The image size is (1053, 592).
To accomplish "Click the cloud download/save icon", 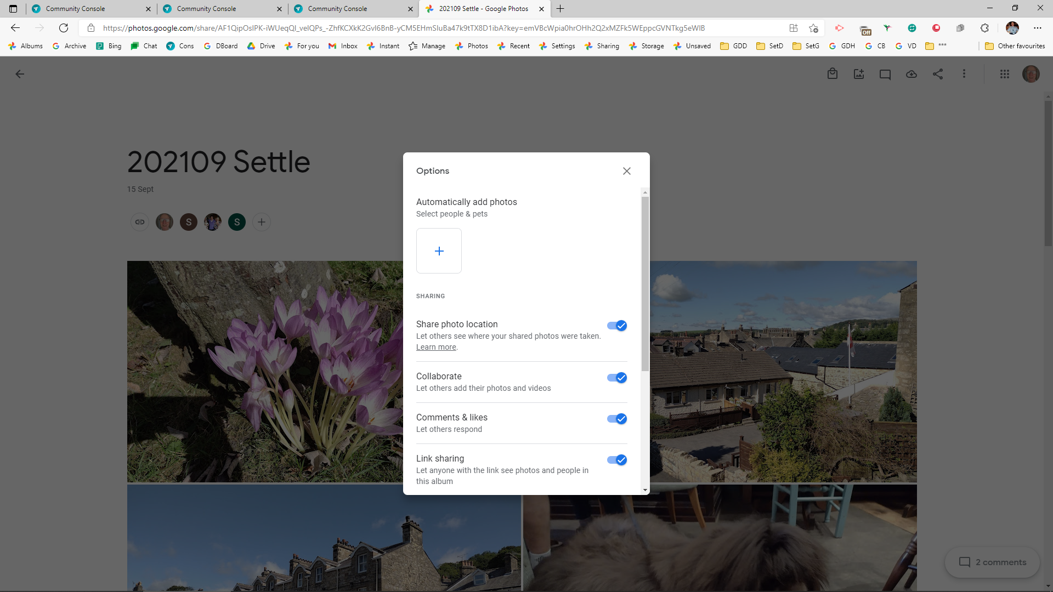I will pos(912,74).
